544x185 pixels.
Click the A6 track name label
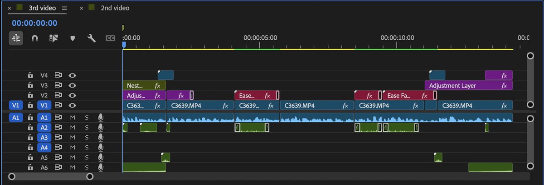click(44, 167)
